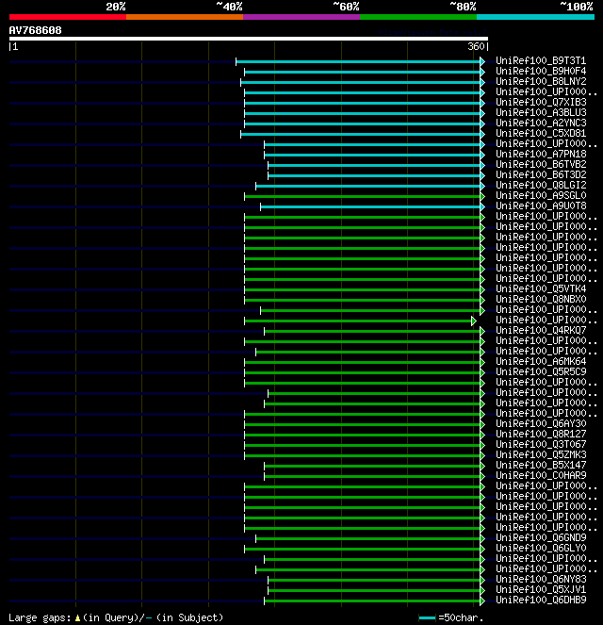Select the UniRef100_B6TVB2 hit name
Viewport: 603px width, 625px height.
click(x=541, y=164)
